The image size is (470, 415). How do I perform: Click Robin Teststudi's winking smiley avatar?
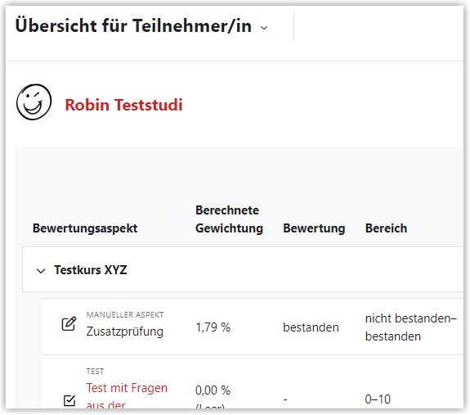click(x=34, y=102)
